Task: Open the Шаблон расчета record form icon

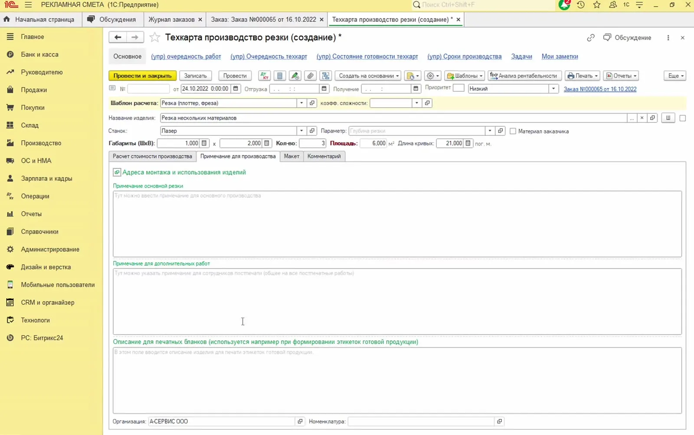Action: click(312, 103)
